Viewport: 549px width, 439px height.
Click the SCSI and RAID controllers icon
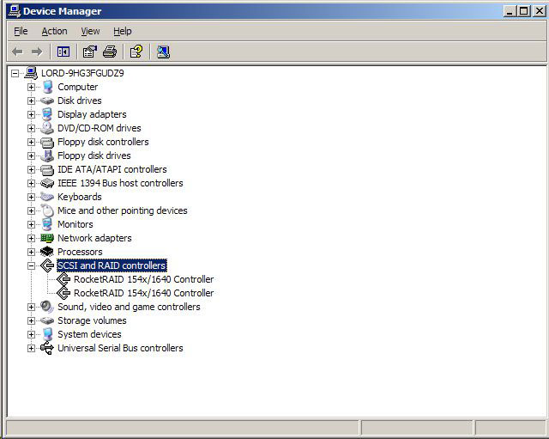coord(47,265)
